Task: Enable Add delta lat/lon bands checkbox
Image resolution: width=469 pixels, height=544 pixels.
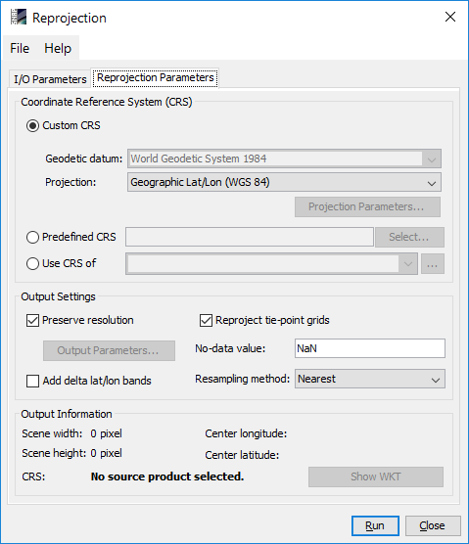Action: point(32,381)
